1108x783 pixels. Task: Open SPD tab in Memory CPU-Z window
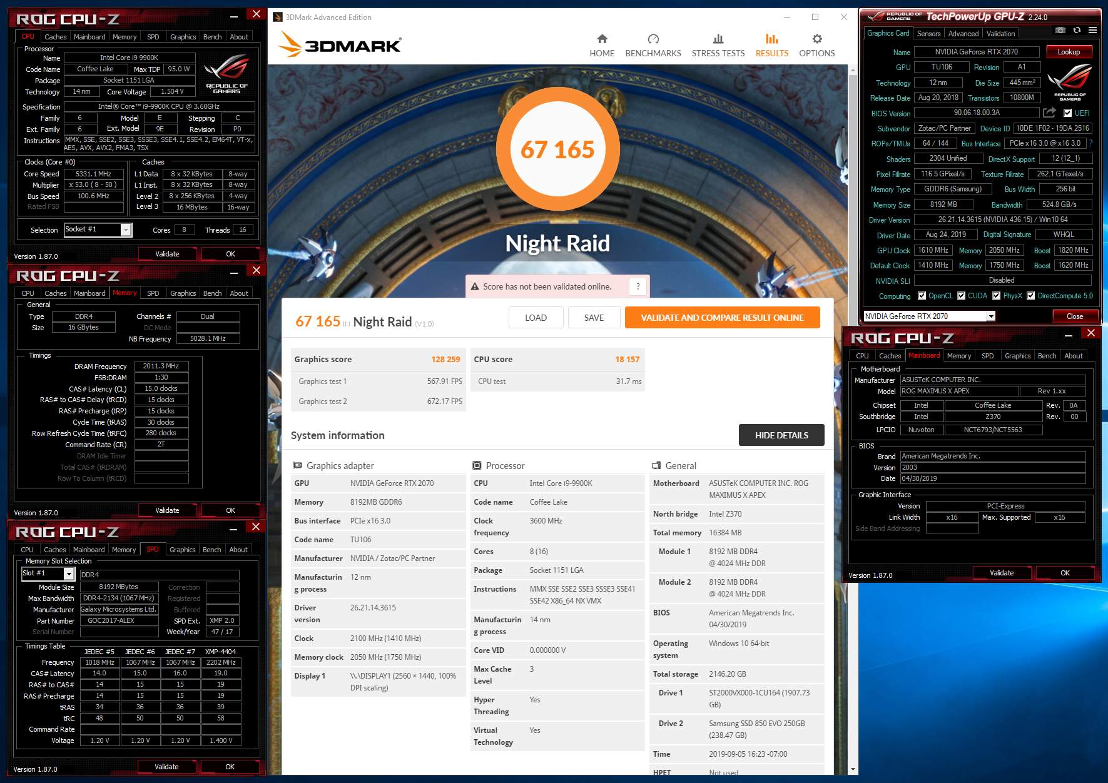153,293
